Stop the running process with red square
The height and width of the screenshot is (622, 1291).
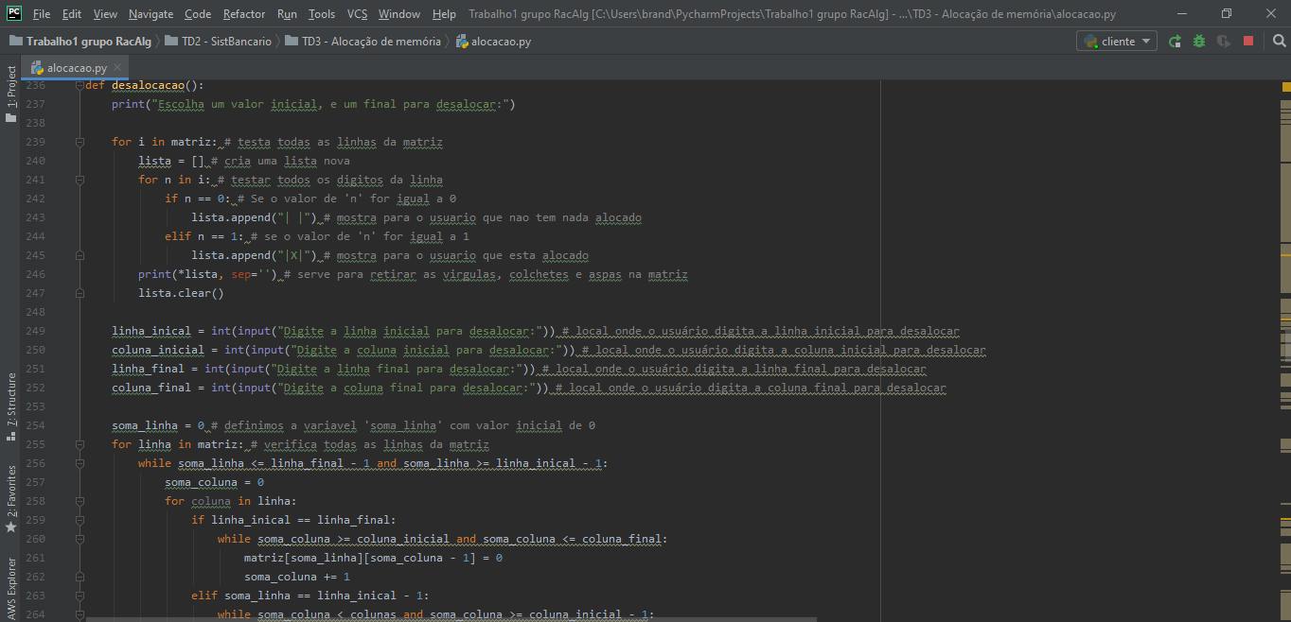tap(1248, 41)
